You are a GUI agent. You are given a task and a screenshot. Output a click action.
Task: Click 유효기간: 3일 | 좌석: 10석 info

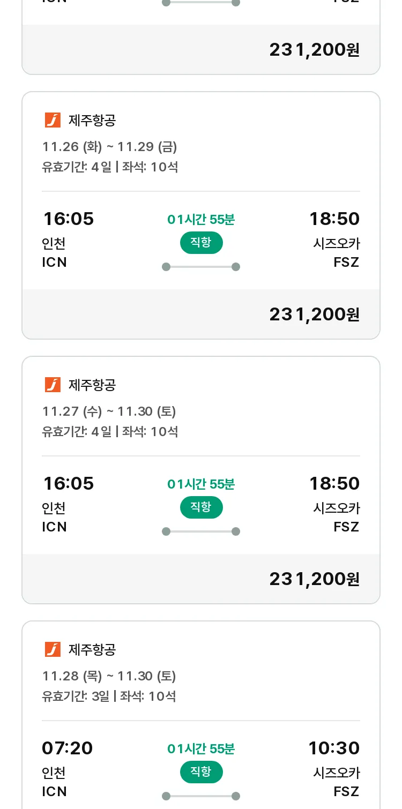pyautogui.click(x=109, y=696)
